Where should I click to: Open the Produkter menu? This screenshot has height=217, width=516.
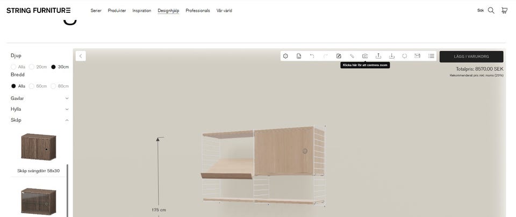(x=117, y=11)
